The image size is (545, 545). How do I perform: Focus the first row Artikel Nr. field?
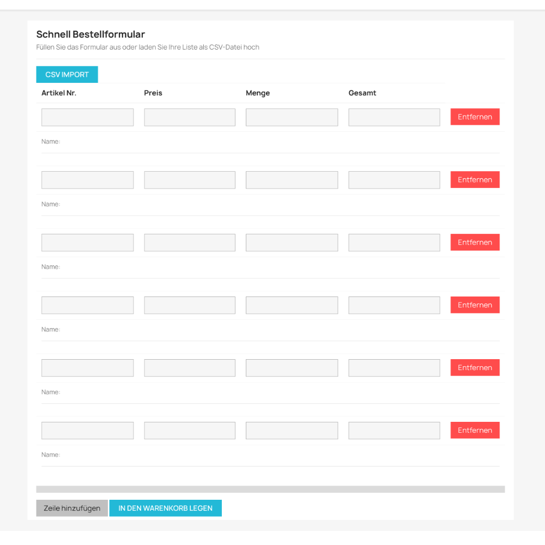click(87, 117)
